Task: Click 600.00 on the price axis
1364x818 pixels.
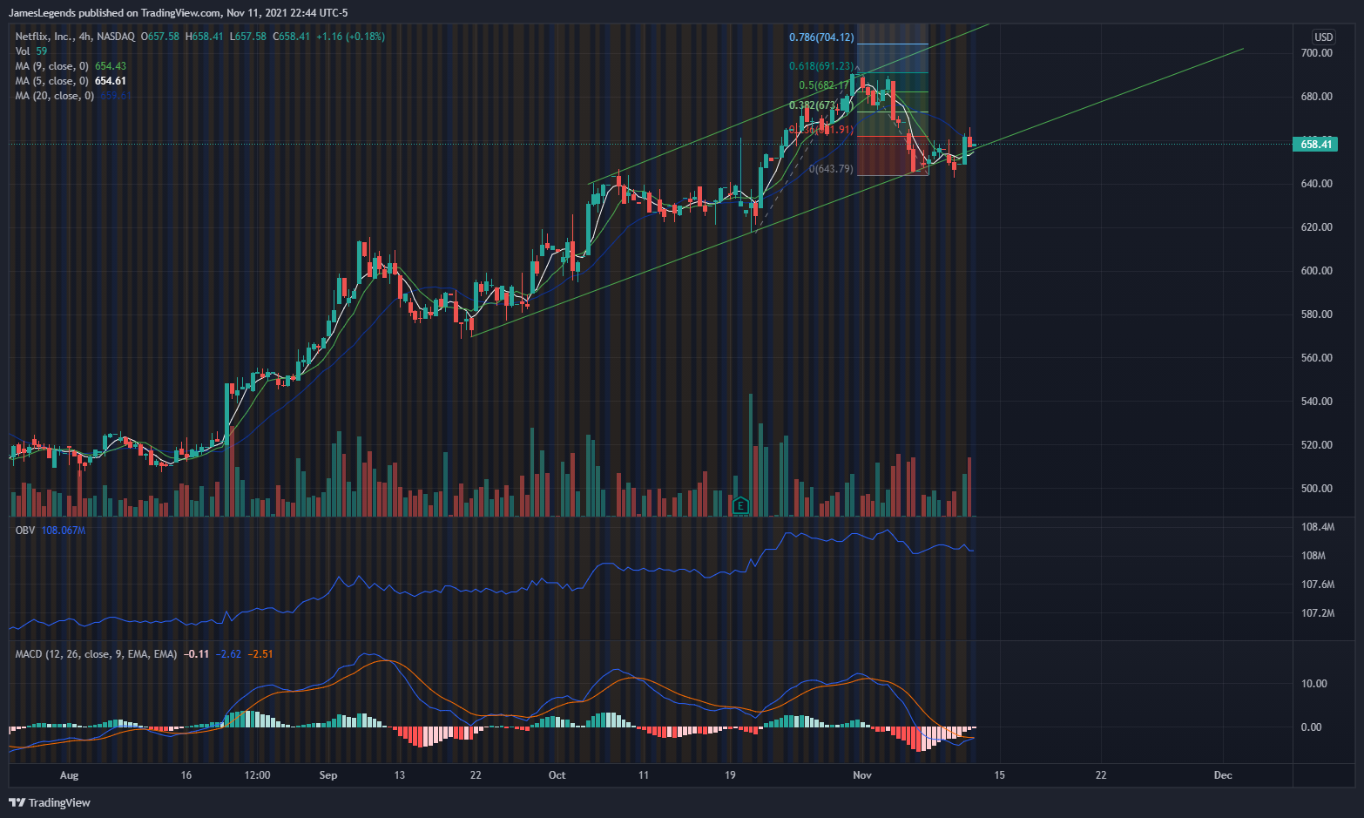Action: pos(1316,271)
